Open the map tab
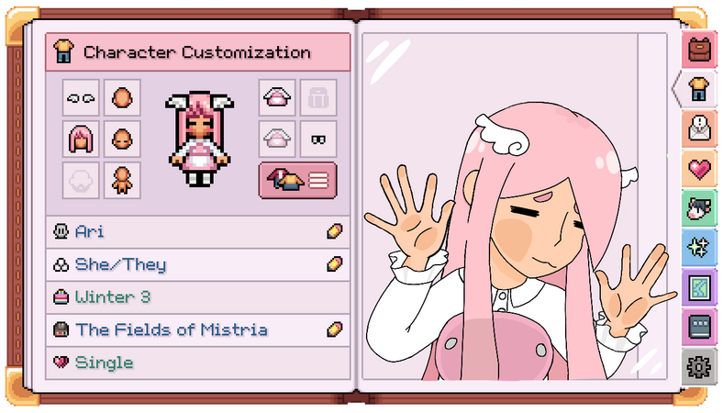Viewport: 723px width, 413px height. pyautogui.click(x=699, y=287)
